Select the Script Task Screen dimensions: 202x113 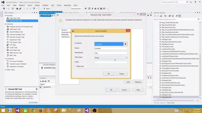point(13,47)
